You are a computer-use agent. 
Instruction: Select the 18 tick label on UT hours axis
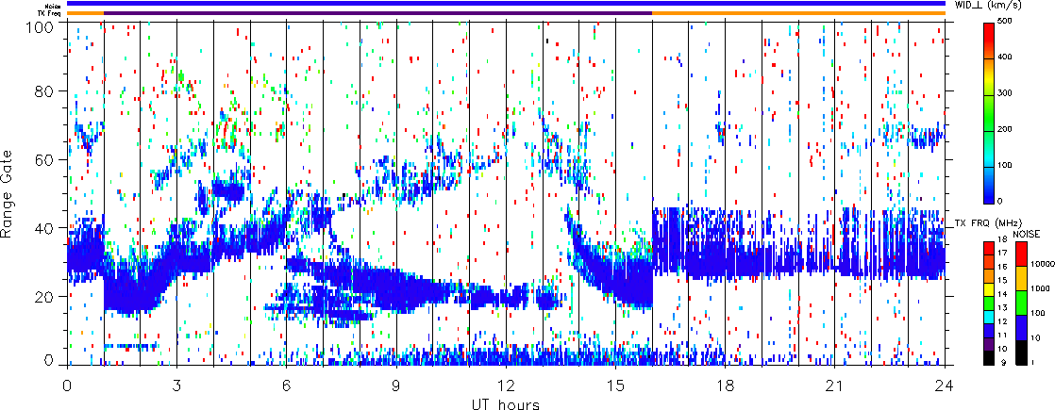tap(725, 385)
